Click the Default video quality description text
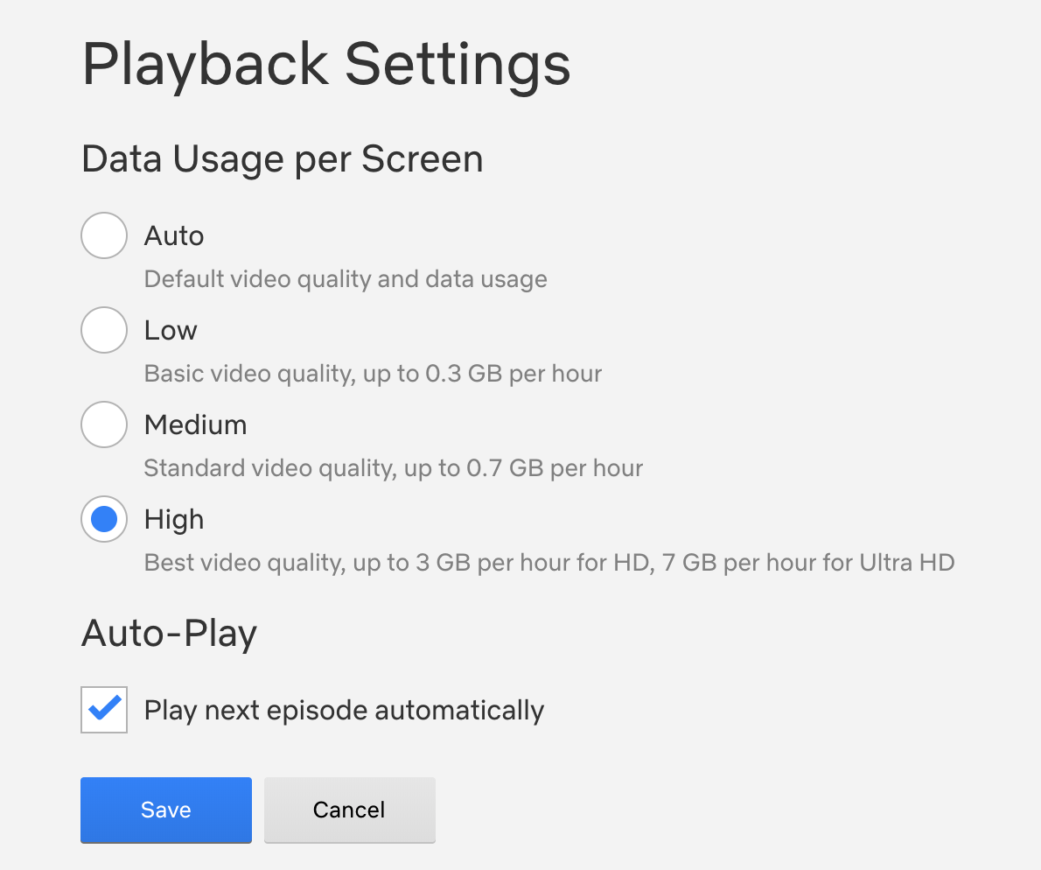 tap(345, 278)
